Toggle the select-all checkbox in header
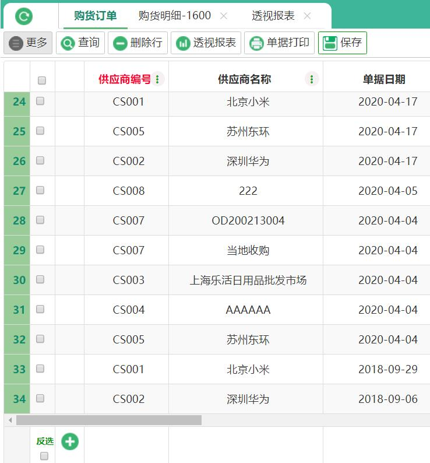Viewport: 430px width, 463px height. tap(42, 80)
